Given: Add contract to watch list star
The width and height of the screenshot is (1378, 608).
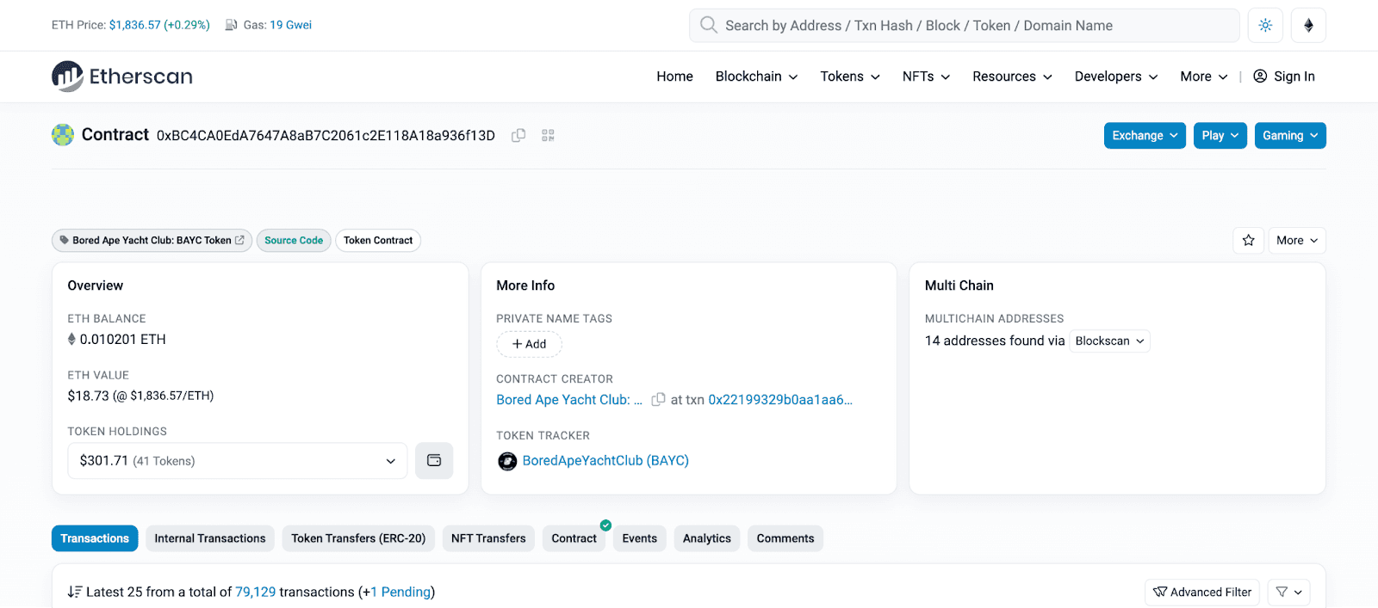Looking at the screenshot, I should click(x=1249, y=240).
